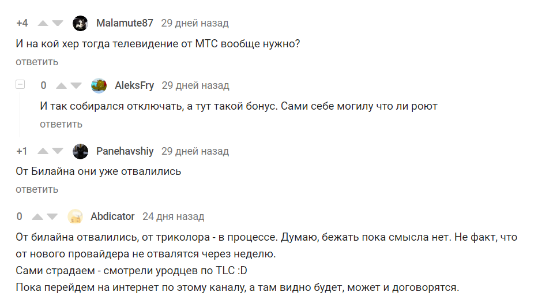Screen dimensions: 538x303
Task: Open Malamute87's avatar
Action: coord(80,24)
